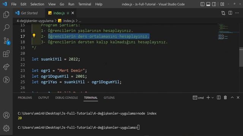Open the GitLens view in activity bar
This screenshot has width=243, height=136.
tap(6, 80)
